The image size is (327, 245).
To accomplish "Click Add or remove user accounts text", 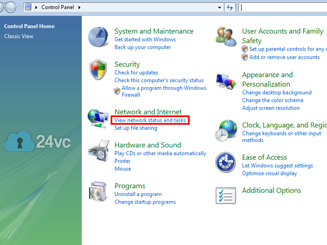I will [x=284, y=57].
